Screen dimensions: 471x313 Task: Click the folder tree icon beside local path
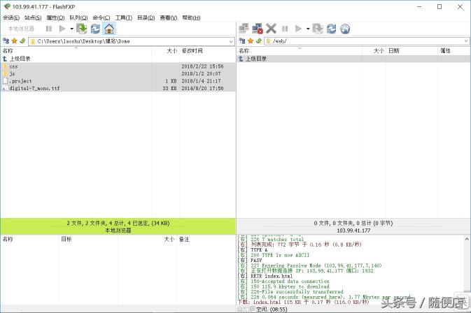click(x=6, y=41)
